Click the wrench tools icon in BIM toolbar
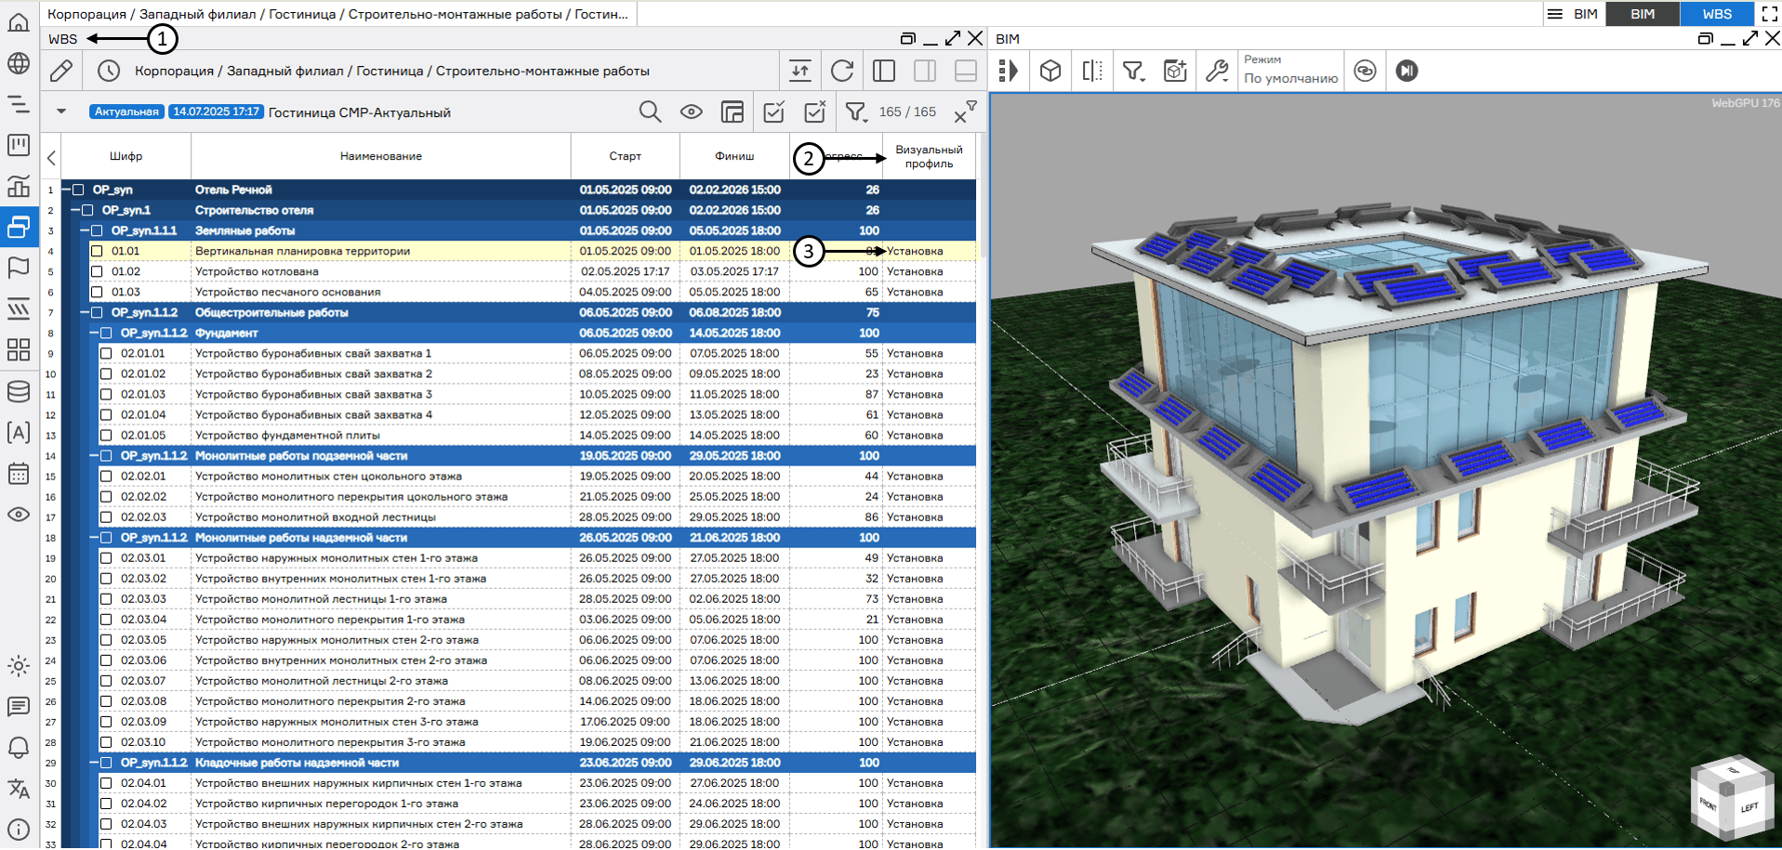The width and height of the screenshot is (1782, 850). click(1217, 71)
